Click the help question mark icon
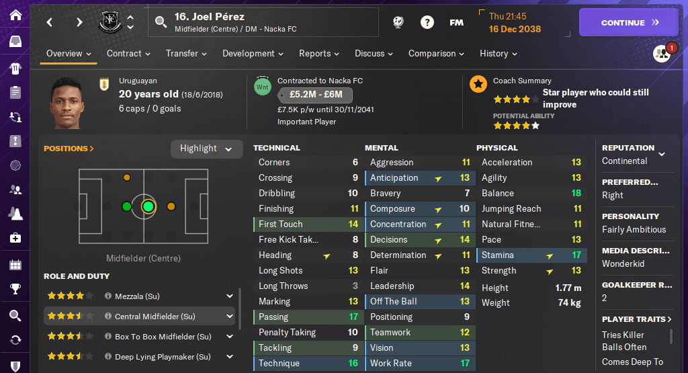 click(427, 22)
